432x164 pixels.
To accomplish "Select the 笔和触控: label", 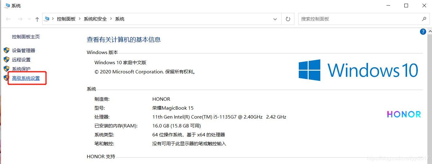I will pyautogui.click(x=104, y=144).
